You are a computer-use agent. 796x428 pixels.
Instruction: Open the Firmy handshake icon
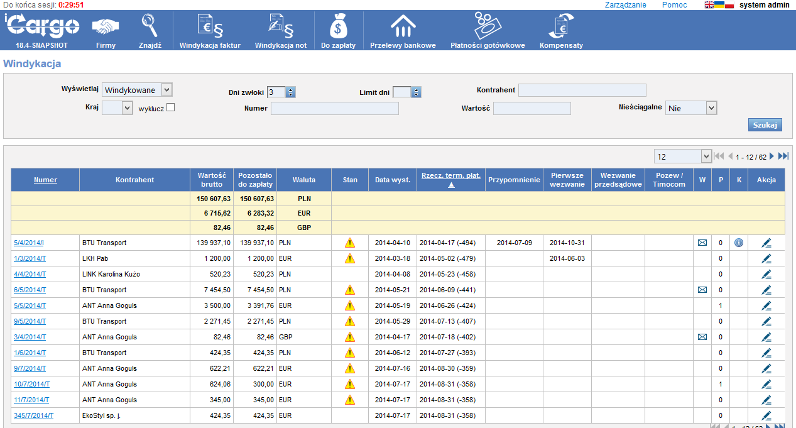coord(106,28)
